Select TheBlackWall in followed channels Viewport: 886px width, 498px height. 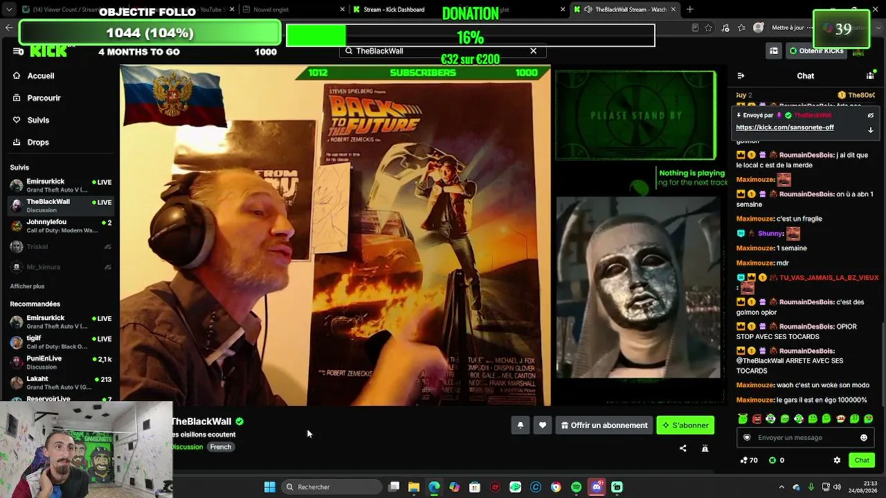point(60,205)
